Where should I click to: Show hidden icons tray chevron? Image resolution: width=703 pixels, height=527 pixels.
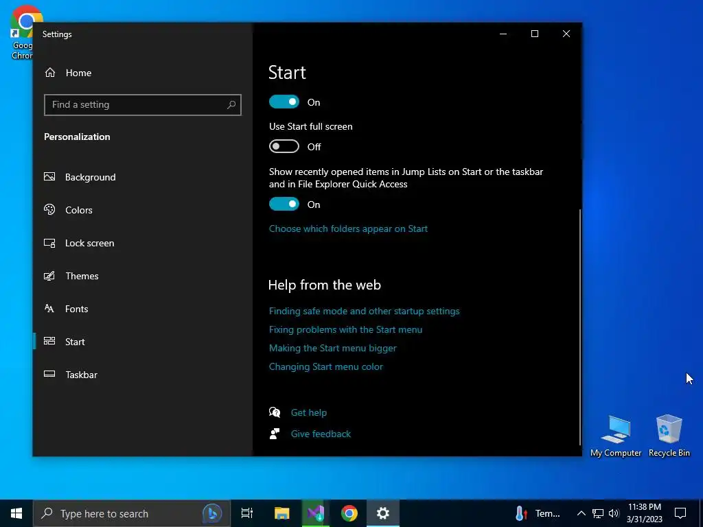581,513
